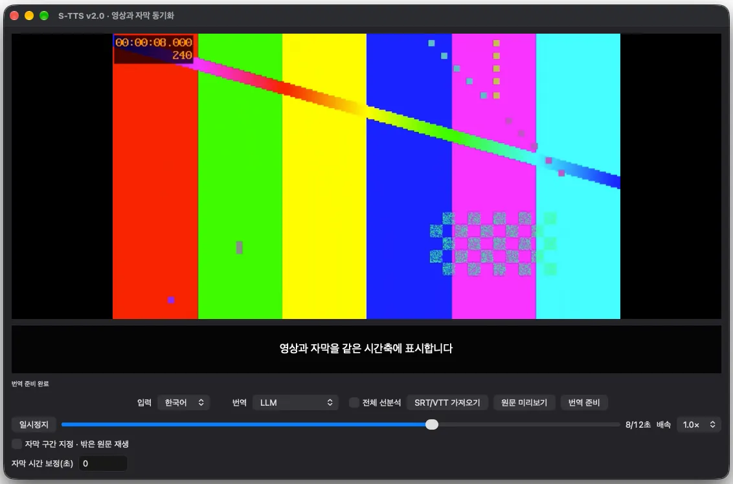Screen dimensions: 733x484
Task: Click the video preview frame
Action: pos(366,176)
